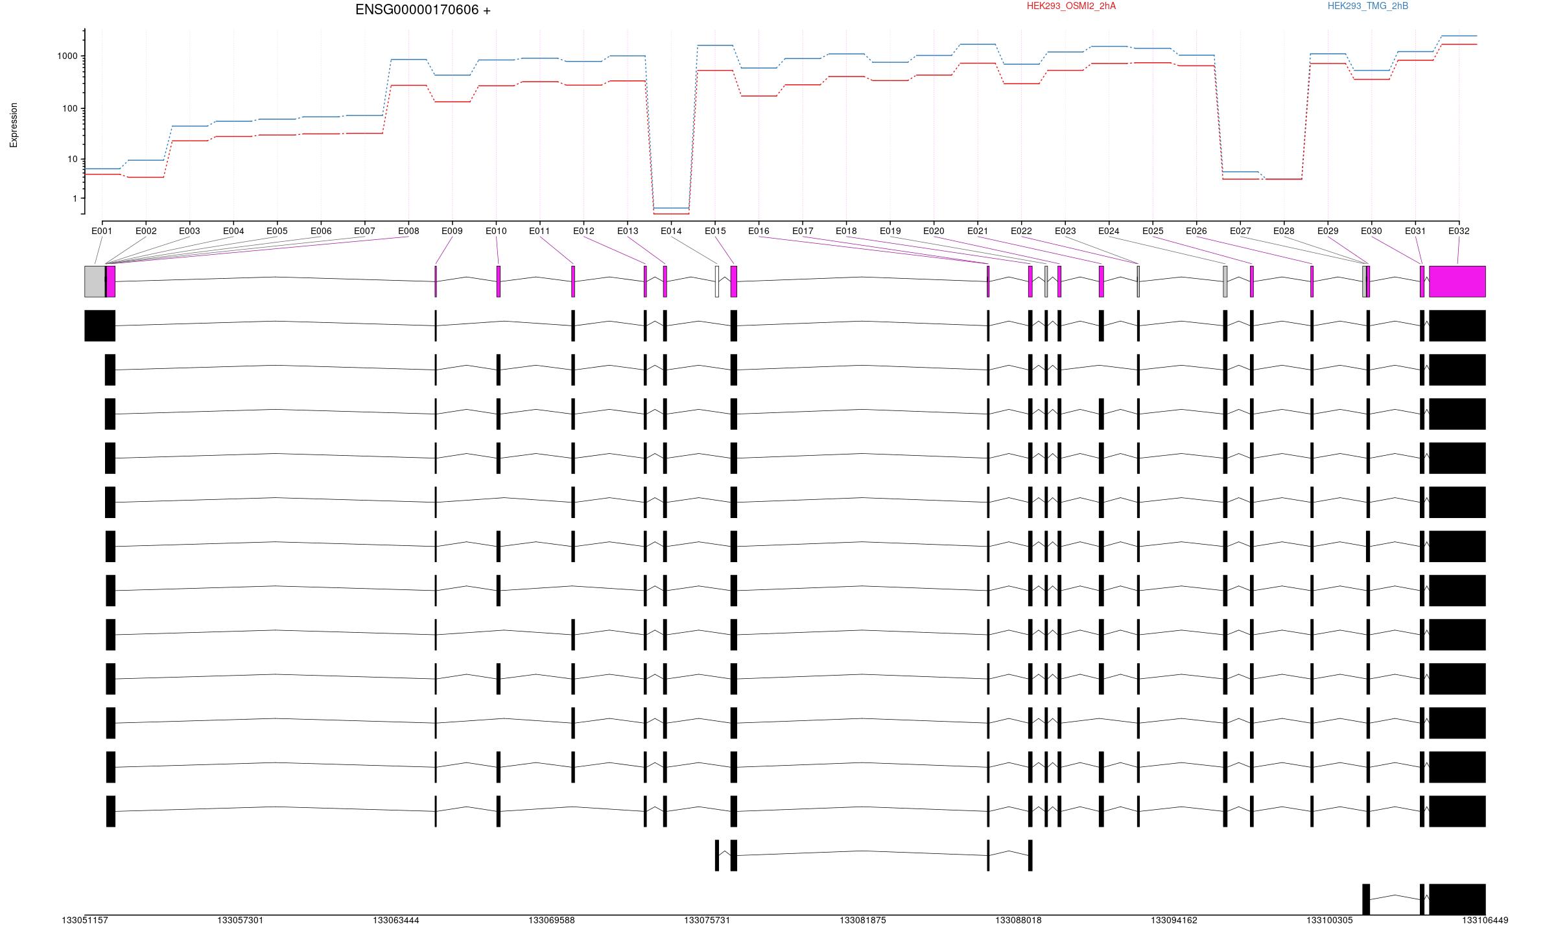Image resolution: width=1556 pixels, height=933 pixels.
Task: Click exon label E007
Action: pyautogui.click(x=364, y=231)
